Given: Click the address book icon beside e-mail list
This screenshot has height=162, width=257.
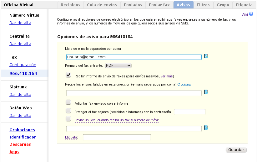Looking at the screenshot, I should click(206, 56).
